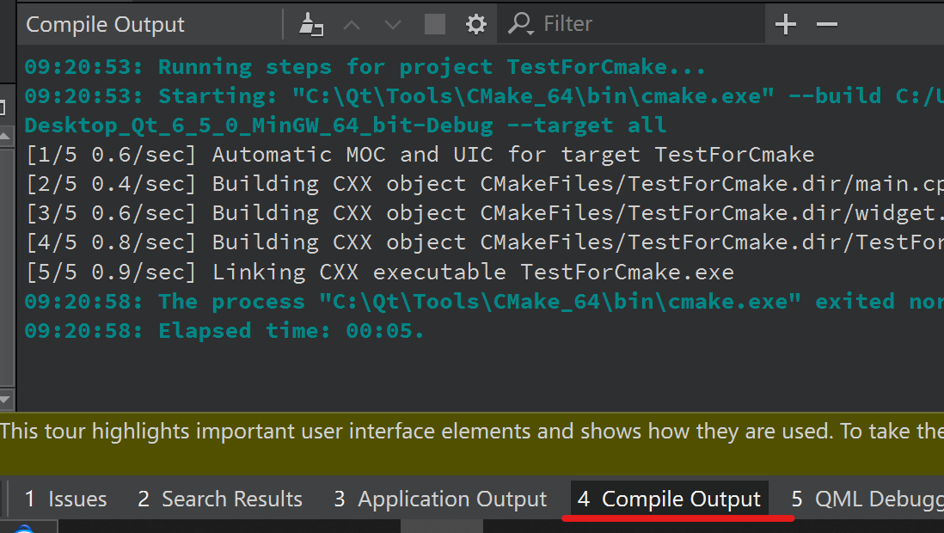Select the Compile Output tab
This screenshot has height=533, width=944.
(670, 499)
